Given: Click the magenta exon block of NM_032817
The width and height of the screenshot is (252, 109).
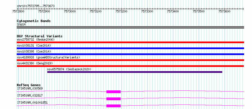Looking at the screenshot, I should click(x=114, y=99).
